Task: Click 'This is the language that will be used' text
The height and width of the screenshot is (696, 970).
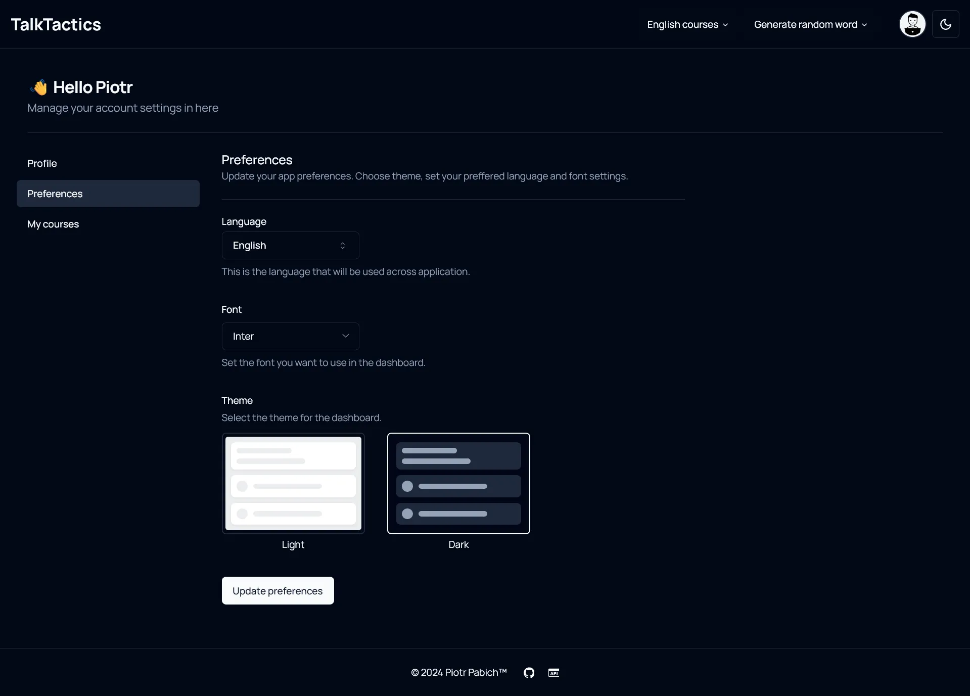Action: pos(346,271)
